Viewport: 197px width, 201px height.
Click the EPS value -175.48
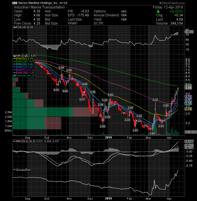tap(83, 15)
